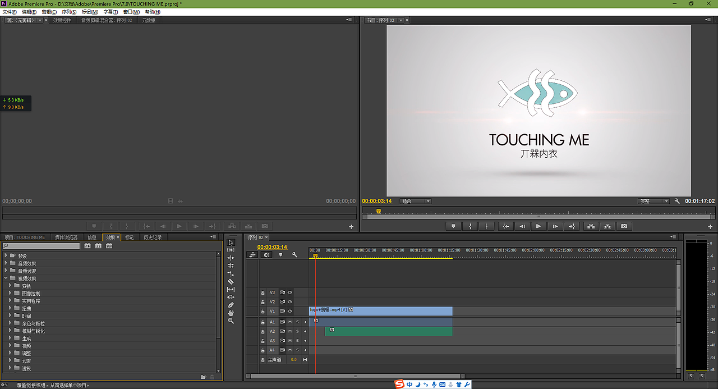Filter YUV effects icon in Effects panel
Image resolution: width=718 pixels, height=389 pixels.
109,246
